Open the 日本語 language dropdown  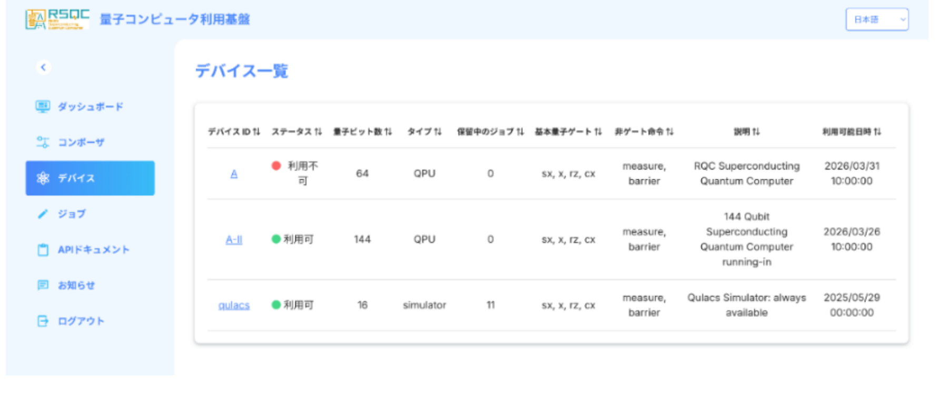(876, 19)
